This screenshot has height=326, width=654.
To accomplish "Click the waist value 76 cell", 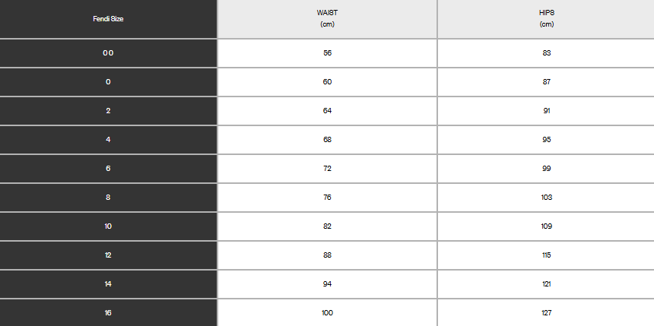I will click(327, 198).
